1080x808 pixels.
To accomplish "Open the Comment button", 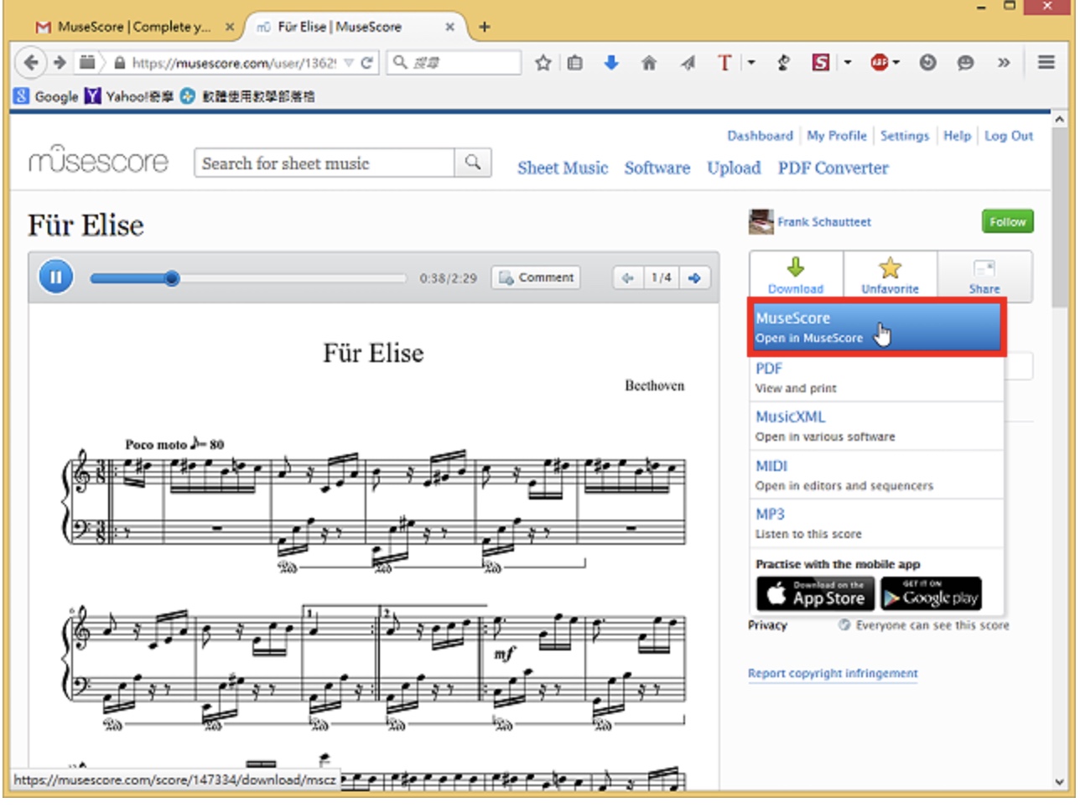I will coord(537,277).
